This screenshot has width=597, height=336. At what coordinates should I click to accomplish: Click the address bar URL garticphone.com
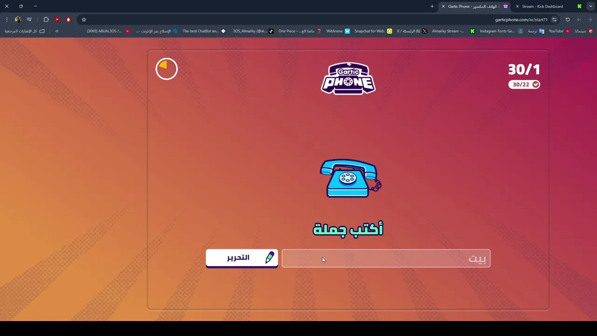point(521,20)
